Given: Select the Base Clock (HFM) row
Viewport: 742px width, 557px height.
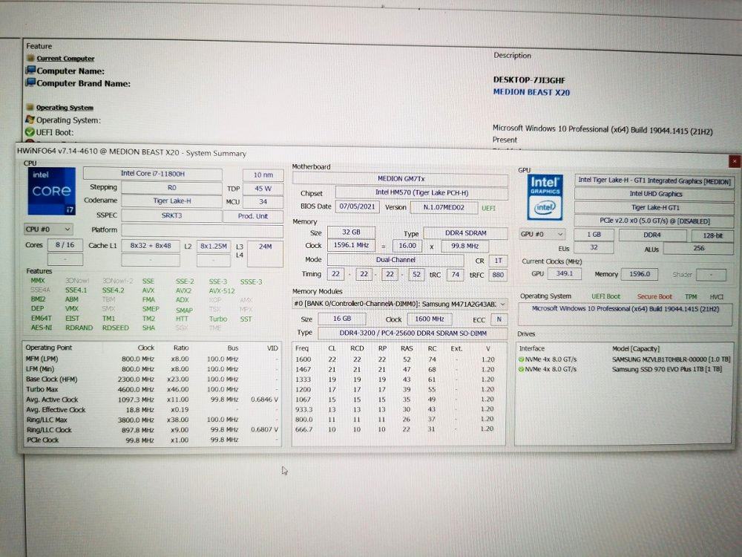Looking at the screenshot, I should click(x=152, y=380).
